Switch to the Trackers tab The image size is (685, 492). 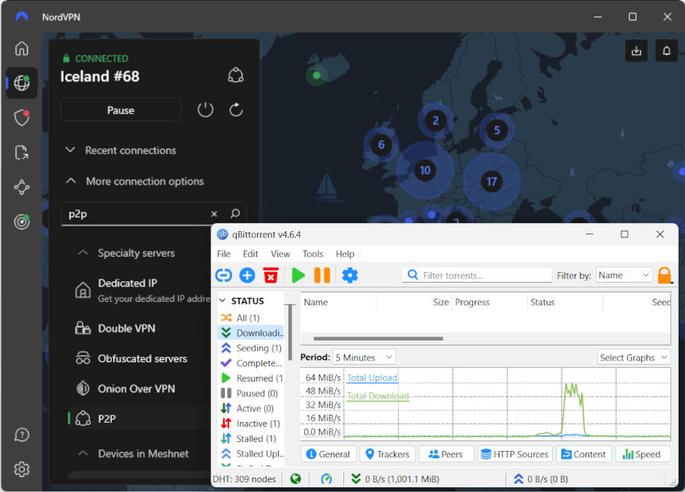(x=388, y=454)
